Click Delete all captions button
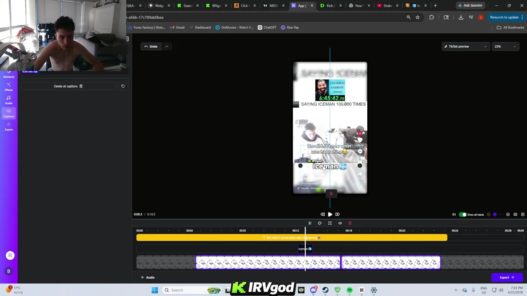Viewport: 527px width, 296px height. click(x=68, y=86)
